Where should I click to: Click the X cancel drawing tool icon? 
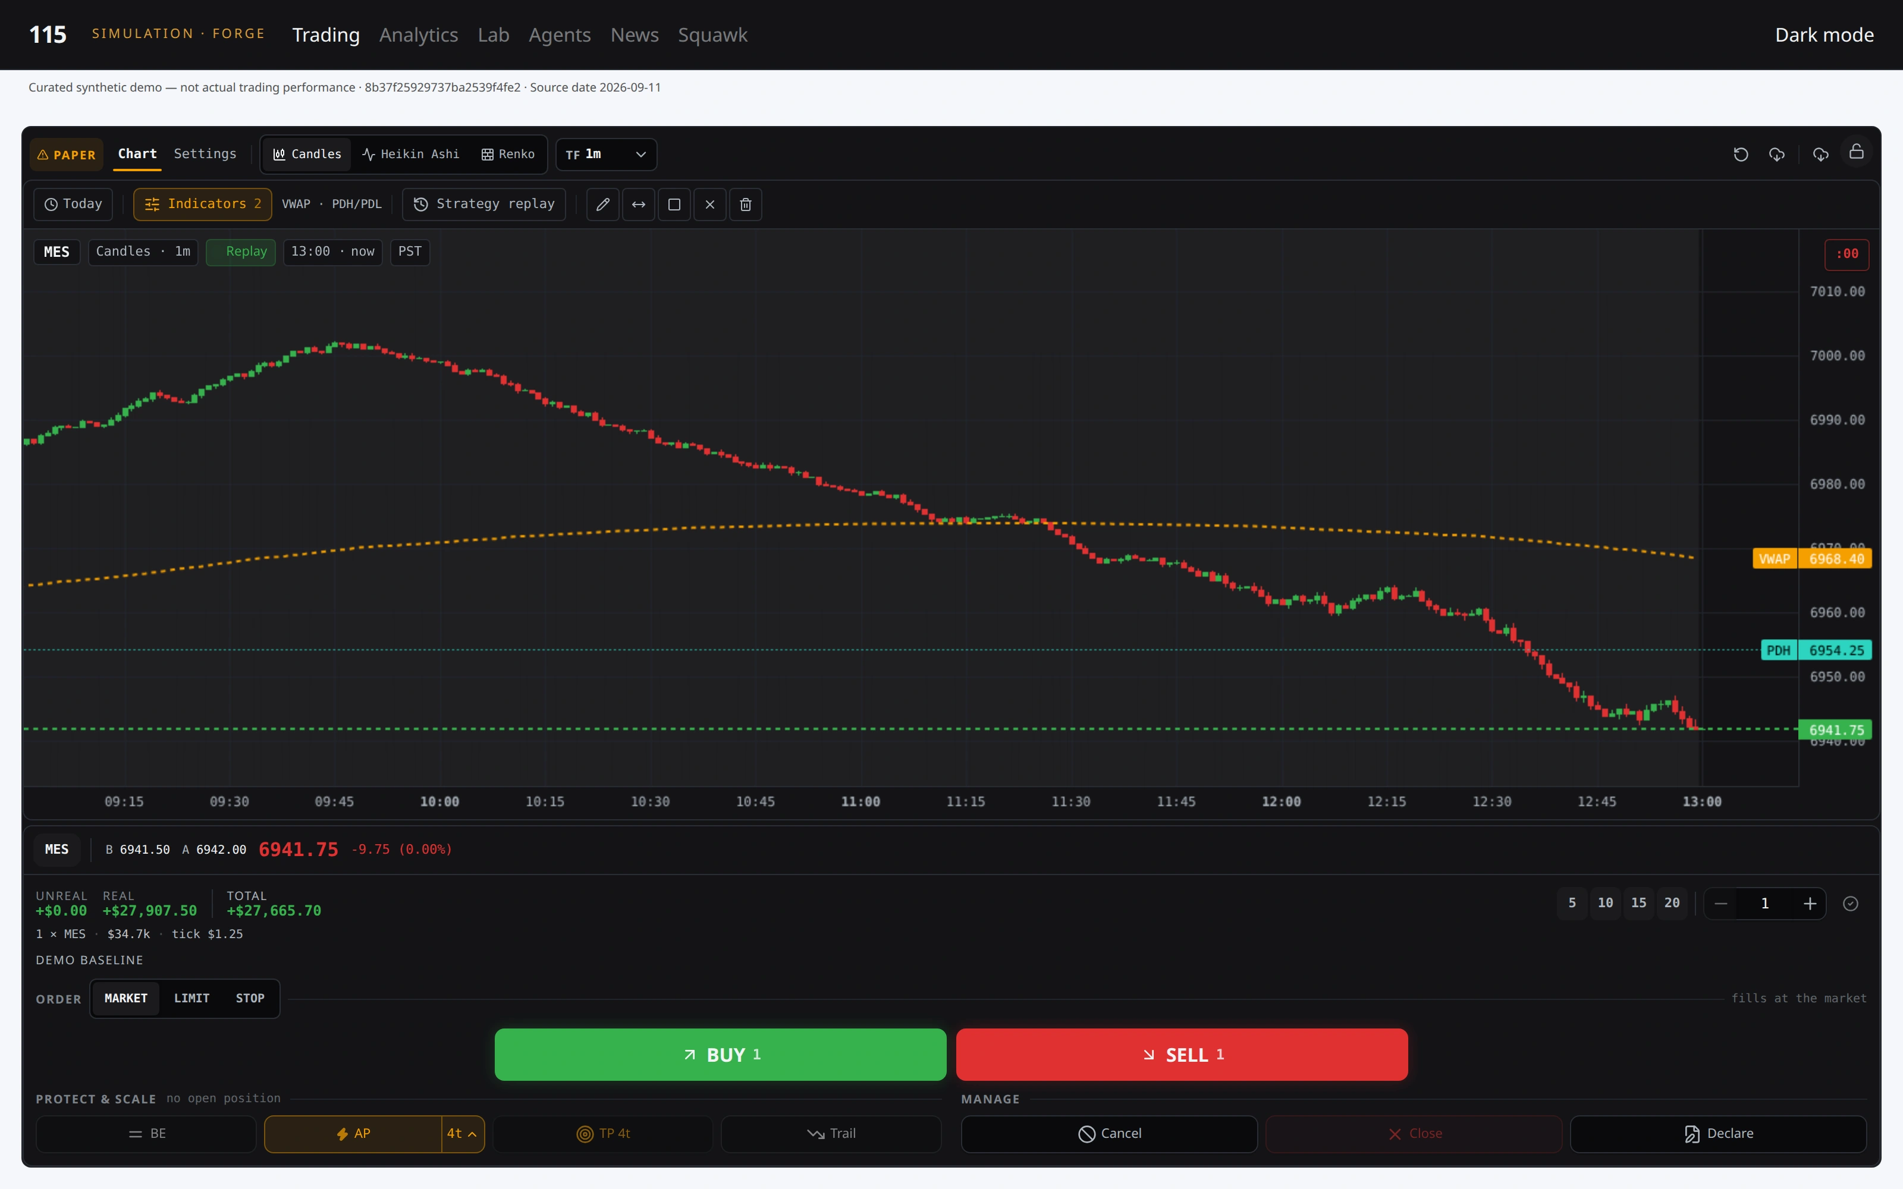(x=710, y=205)
